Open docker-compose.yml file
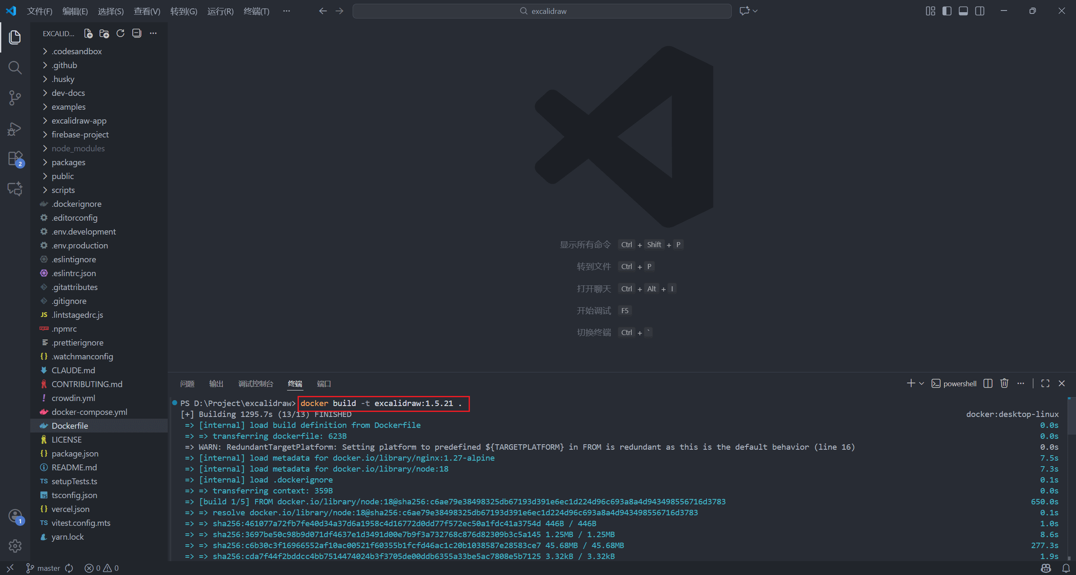Viewport: 1076px width, 575px height. pos(89,412)
